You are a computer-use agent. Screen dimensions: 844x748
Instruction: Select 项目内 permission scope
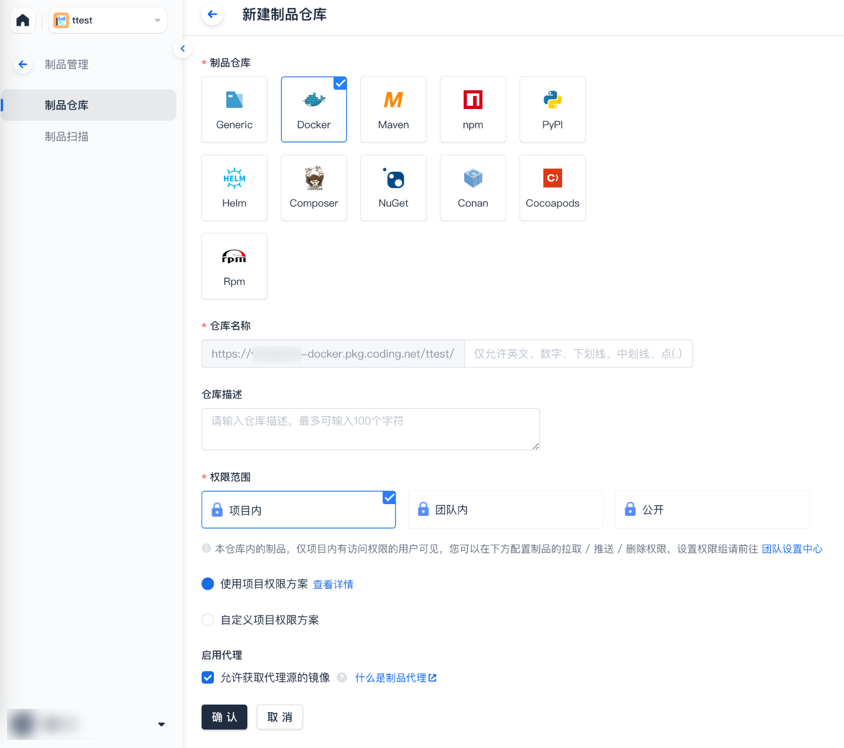pos(299,510)
